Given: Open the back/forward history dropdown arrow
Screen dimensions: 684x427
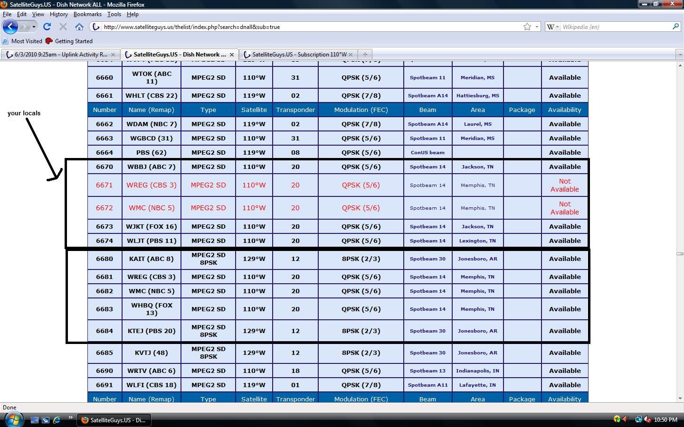Looking at the screenshot, I should pyautogui.click(x=34, y=27).
